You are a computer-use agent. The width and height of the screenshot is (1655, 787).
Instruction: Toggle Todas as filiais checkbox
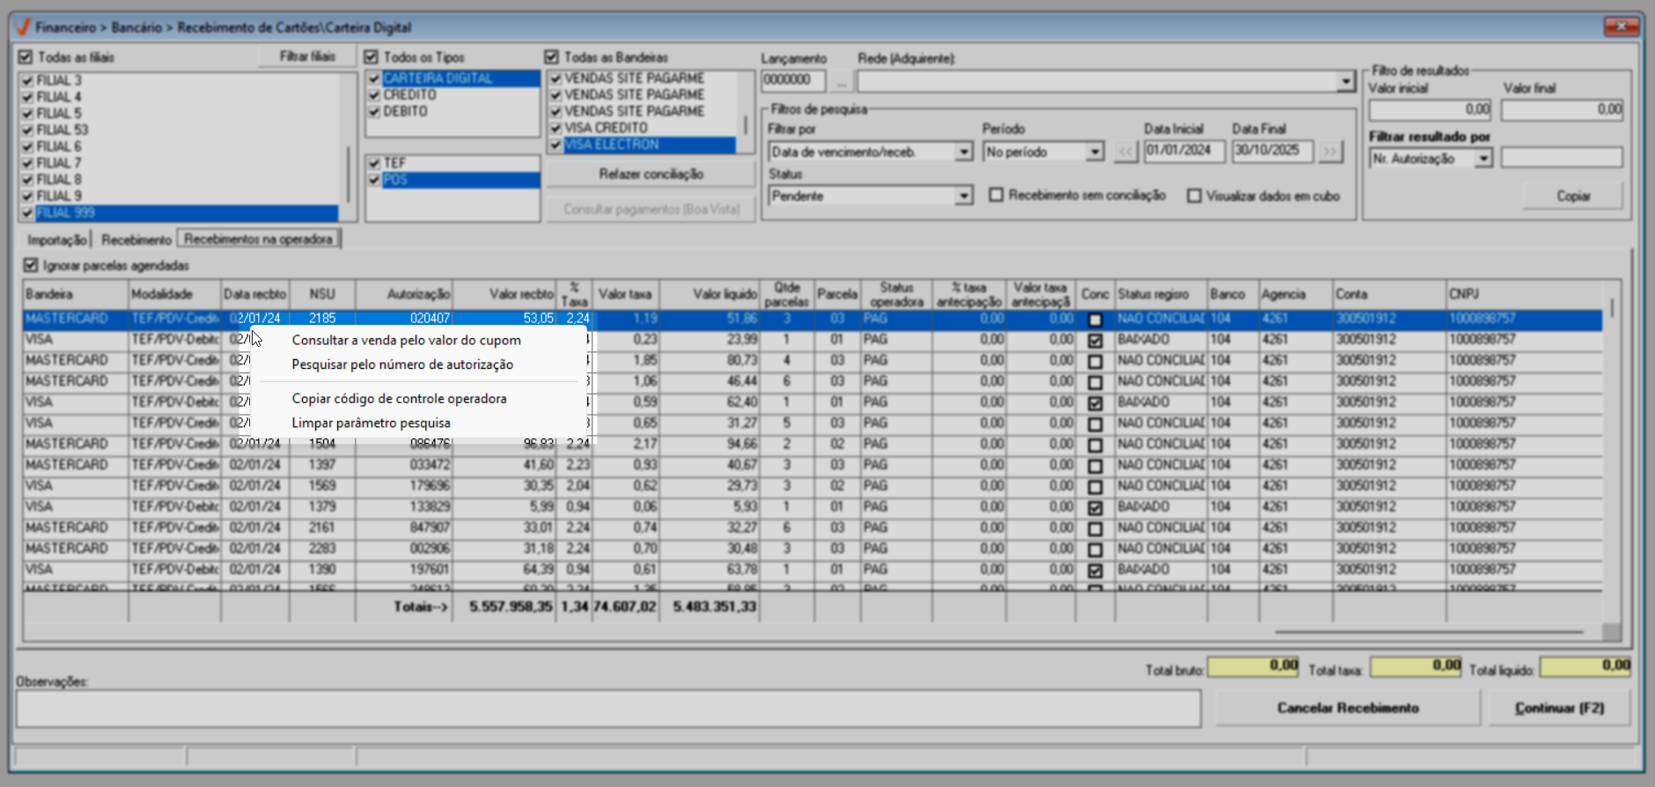26,57
